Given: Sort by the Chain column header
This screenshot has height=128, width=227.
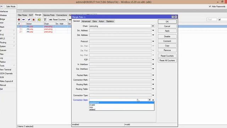Looking at the screenshot, I should pyautogui.click(x=49, y=24).
